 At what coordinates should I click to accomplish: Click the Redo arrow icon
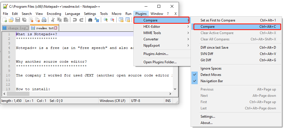tap(81, 20)
